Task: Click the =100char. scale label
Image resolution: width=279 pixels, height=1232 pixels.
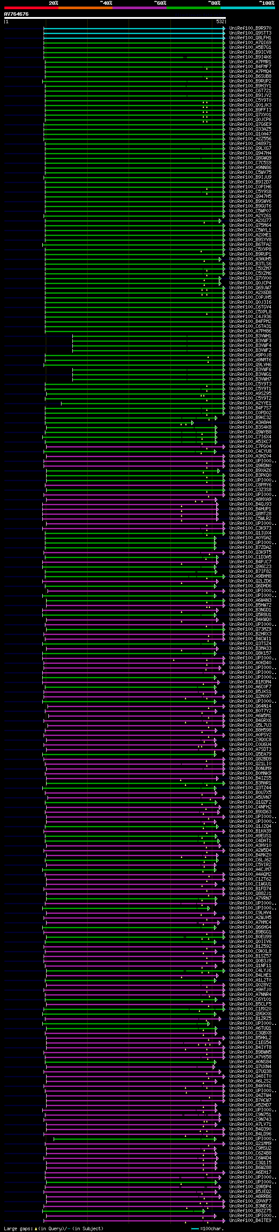Action: 211,1228
